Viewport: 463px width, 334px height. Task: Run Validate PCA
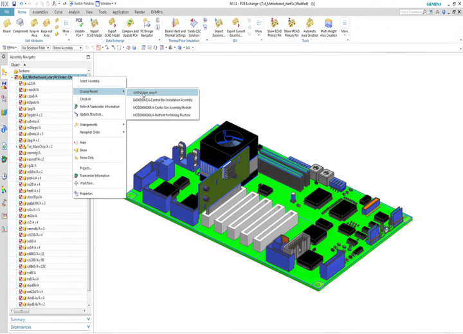(80, 27)
